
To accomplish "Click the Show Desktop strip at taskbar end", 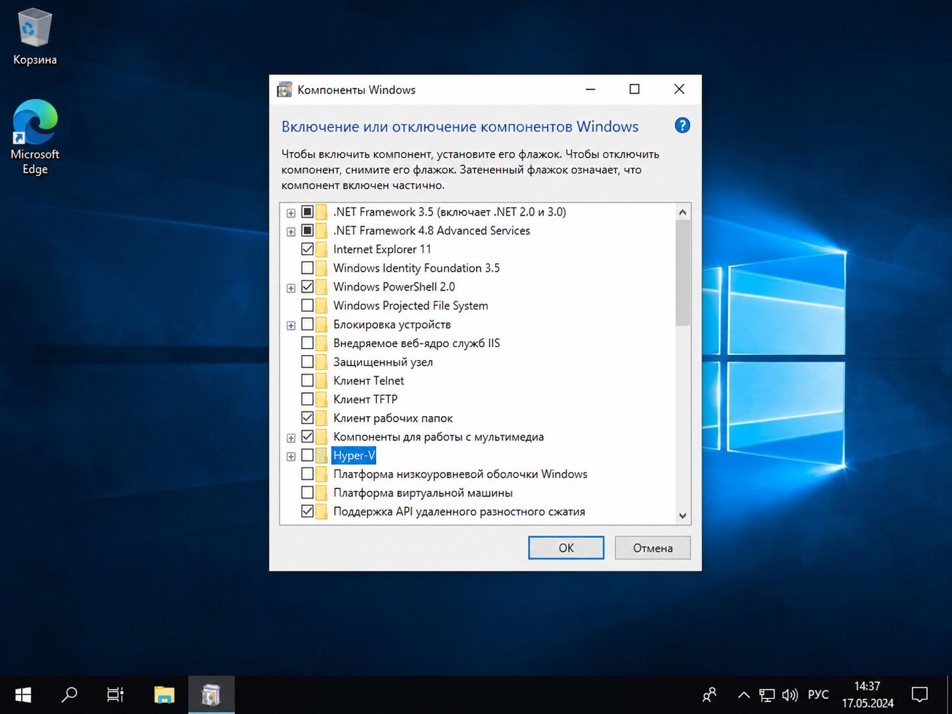I will pyautogui.click(x=949, y=695).
